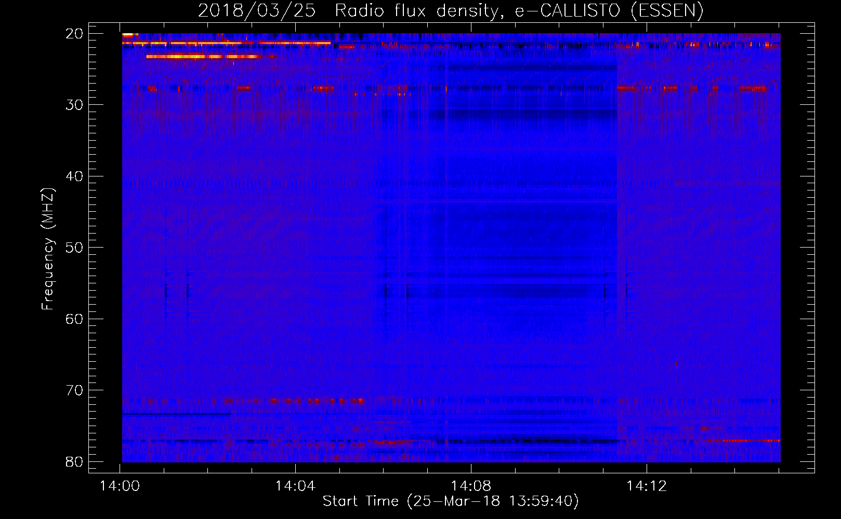Click the 14:08 time tick label

(471, 486)
